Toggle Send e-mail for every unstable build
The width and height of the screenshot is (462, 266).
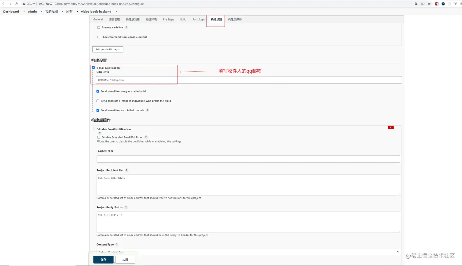(98, 91)
